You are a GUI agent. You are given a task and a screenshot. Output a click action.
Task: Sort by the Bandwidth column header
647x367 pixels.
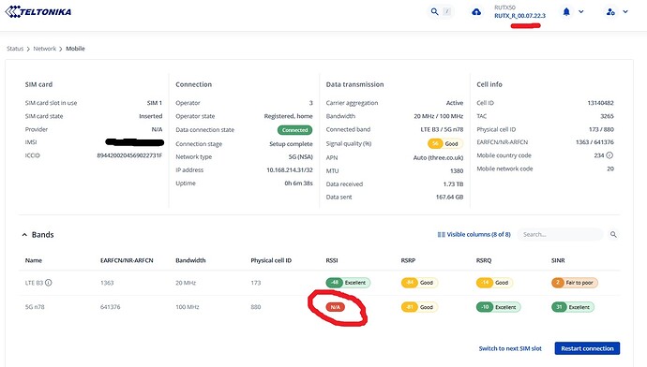[190, 260]
